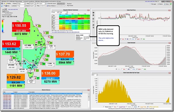Screen dimensions: 174x112
Task: Open the www.nem-watch.info link near the logo
Action: click(13, 10)
